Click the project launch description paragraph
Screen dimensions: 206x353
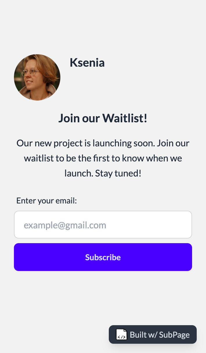pos(103,158)
